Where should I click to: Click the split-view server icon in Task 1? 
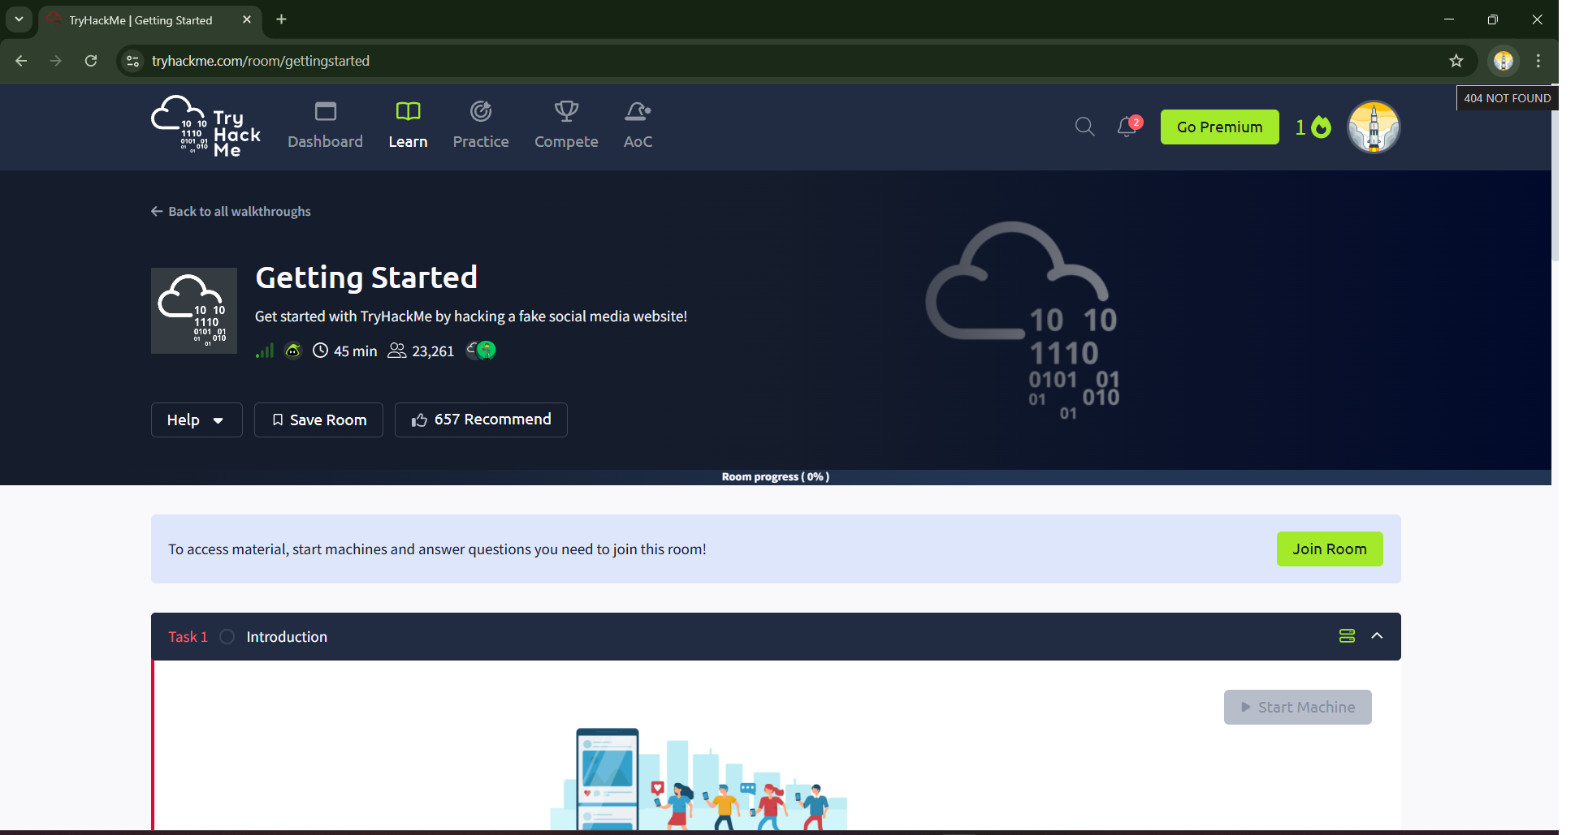[1347, 636]
